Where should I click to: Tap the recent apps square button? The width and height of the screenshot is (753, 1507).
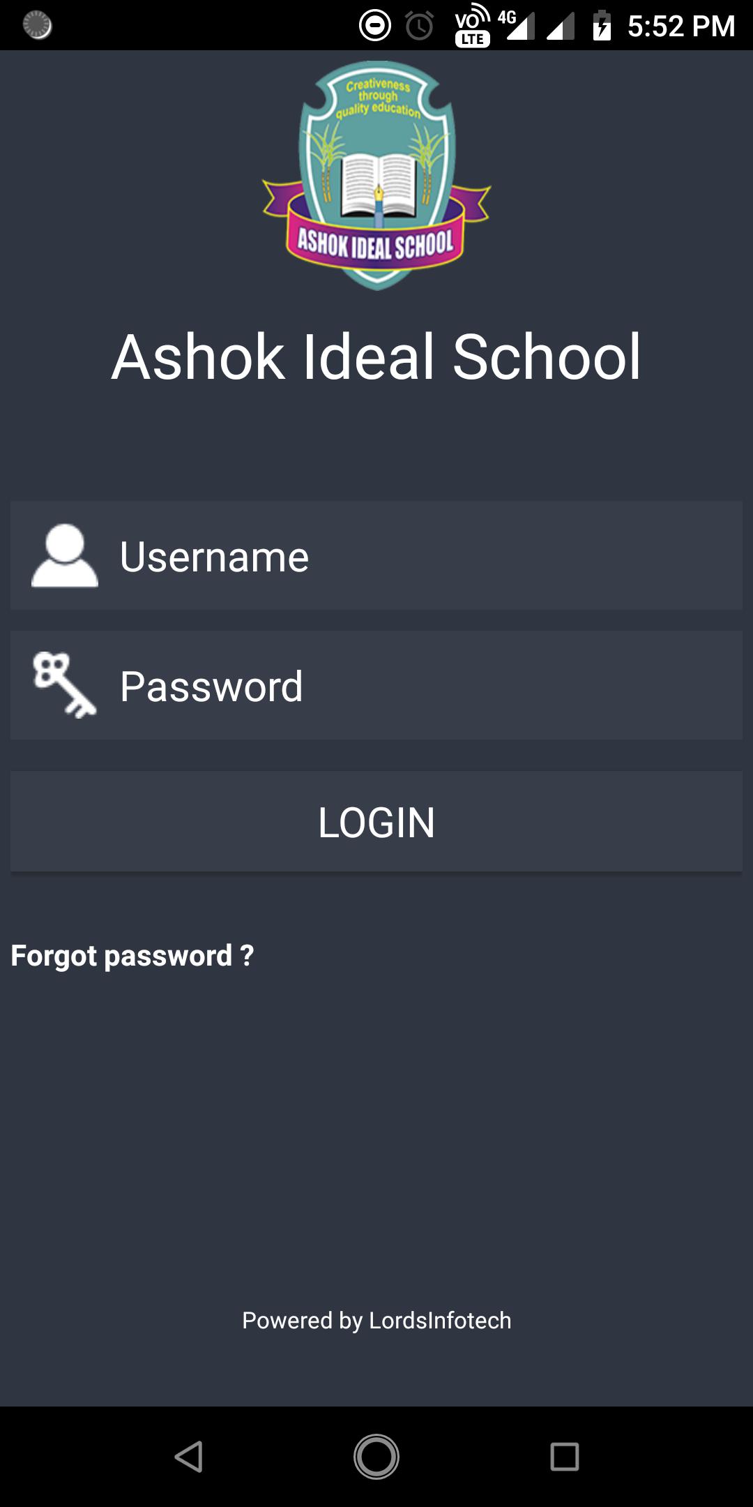point(565,1457)
